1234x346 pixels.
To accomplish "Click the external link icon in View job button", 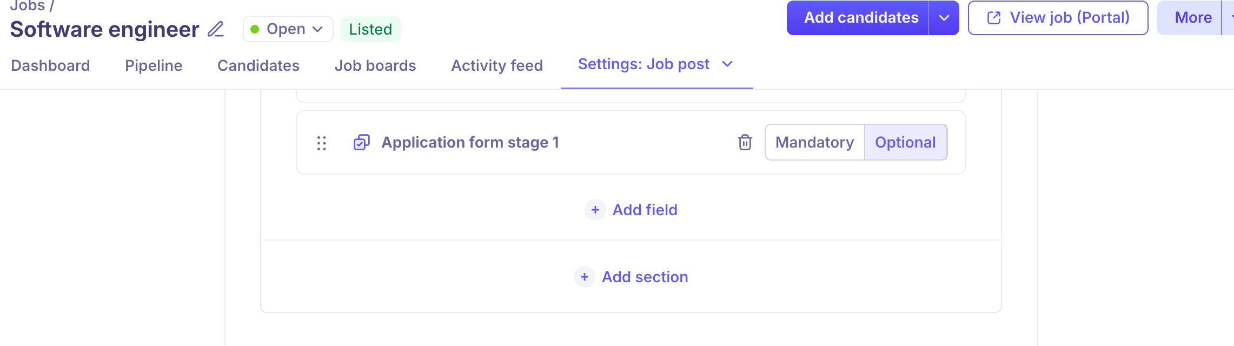I will (994, 18).
